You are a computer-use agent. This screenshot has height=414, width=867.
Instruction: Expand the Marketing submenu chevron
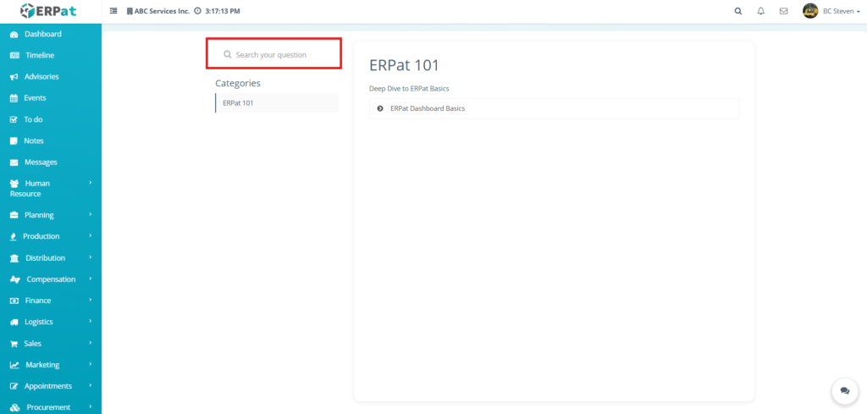click(x=91, y=364)
